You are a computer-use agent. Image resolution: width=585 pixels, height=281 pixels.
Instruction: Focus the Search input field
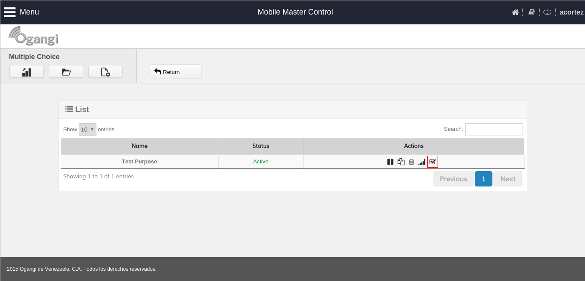494,130
